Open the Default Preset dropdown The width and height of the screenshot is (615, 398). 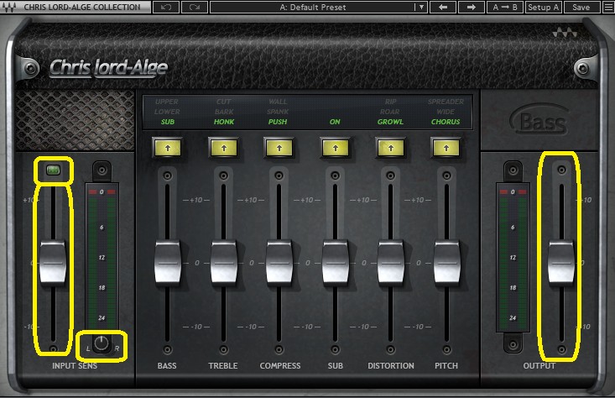click(x=312, y=7)
